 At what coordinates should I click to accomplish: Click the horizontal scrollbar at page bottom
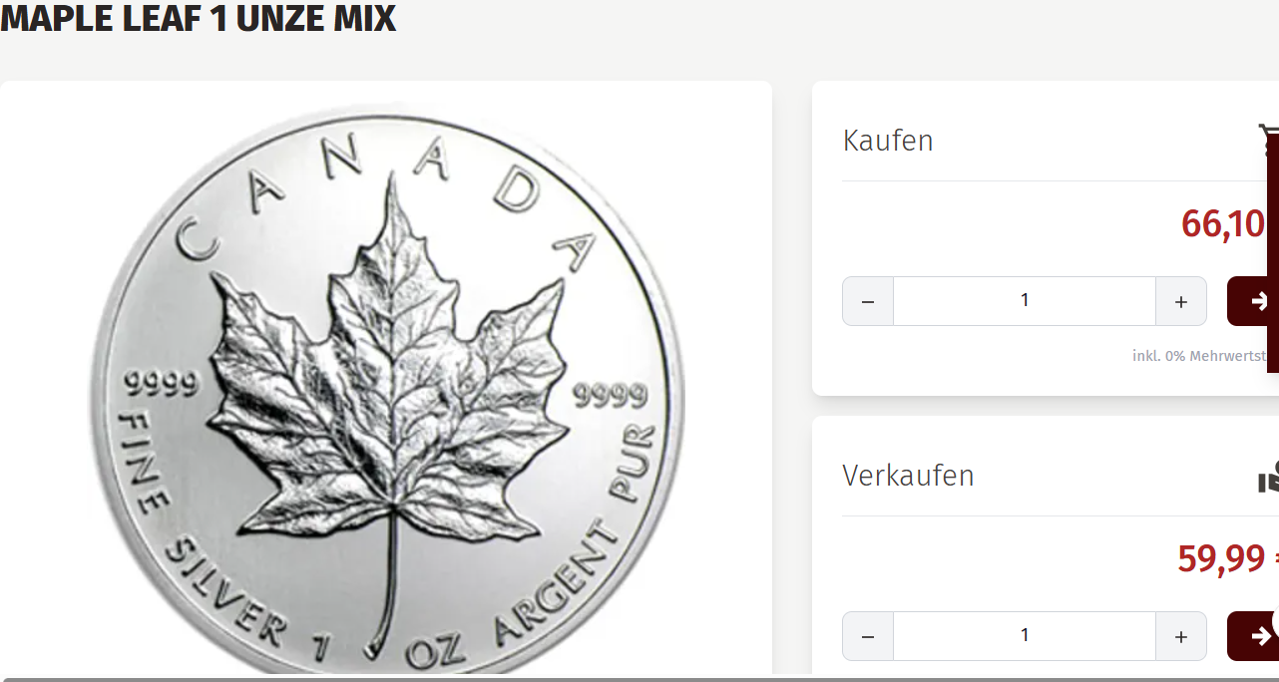(639, 679)
